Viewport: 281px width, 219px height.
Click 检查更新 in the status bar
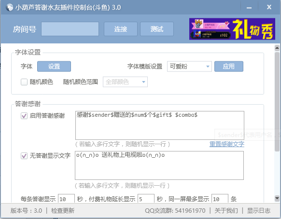(63, 211)
